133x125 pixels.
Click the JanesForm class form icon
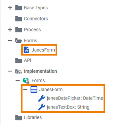pyautogui.click(x=34, y=89)
